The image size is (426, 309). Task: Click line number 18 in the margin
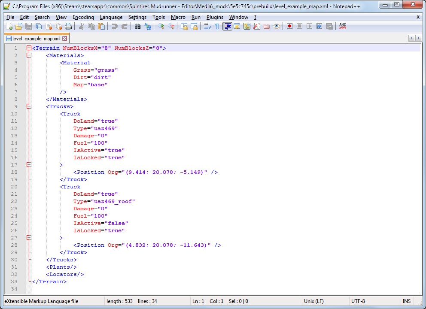[14, 172]
